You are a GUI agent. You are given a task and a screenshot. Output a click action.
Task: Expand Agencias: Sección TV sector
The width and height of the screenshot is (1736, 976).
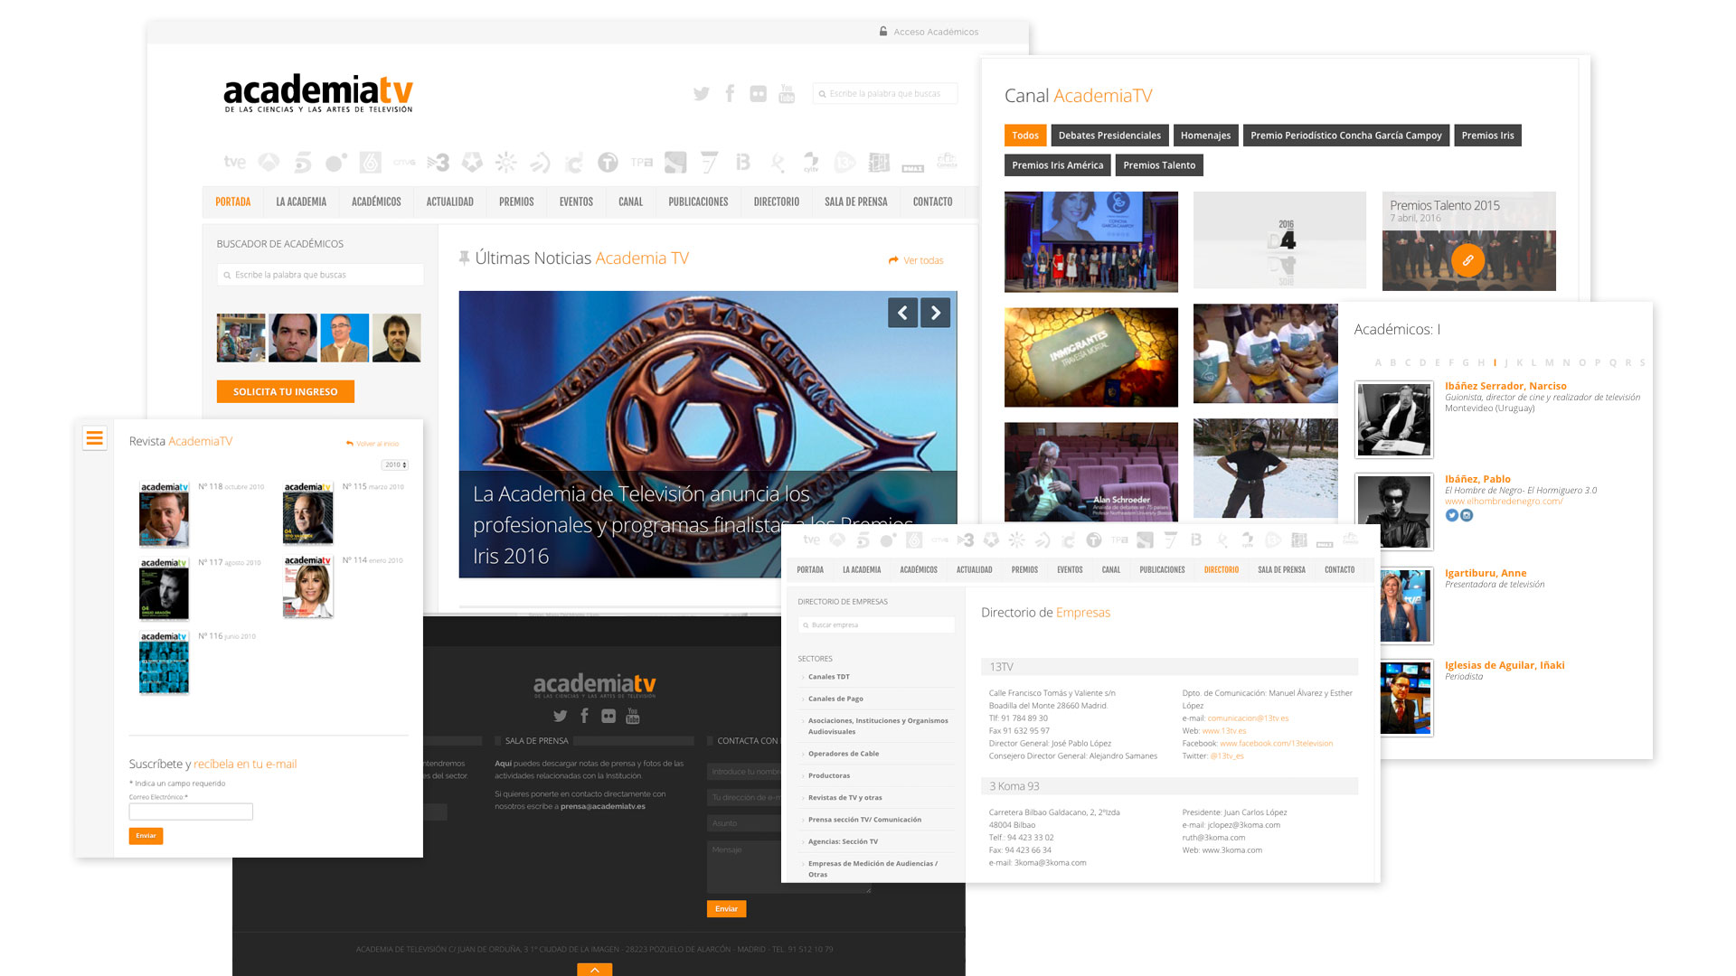843,841
